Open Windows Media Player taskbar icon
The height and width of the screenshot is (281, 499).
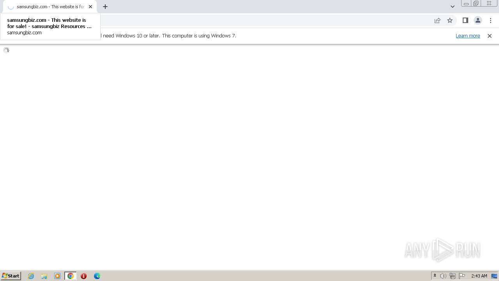pyautogui.click(x=57, y=276)
